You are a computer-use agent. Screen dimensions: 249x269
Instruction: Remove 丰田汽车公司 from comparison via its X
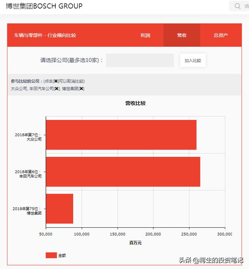[x=56, y=89]
